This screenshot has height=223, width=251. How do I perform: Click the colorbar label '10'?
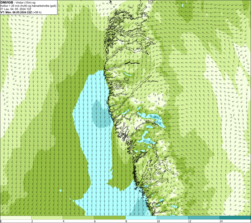[158, 221]
